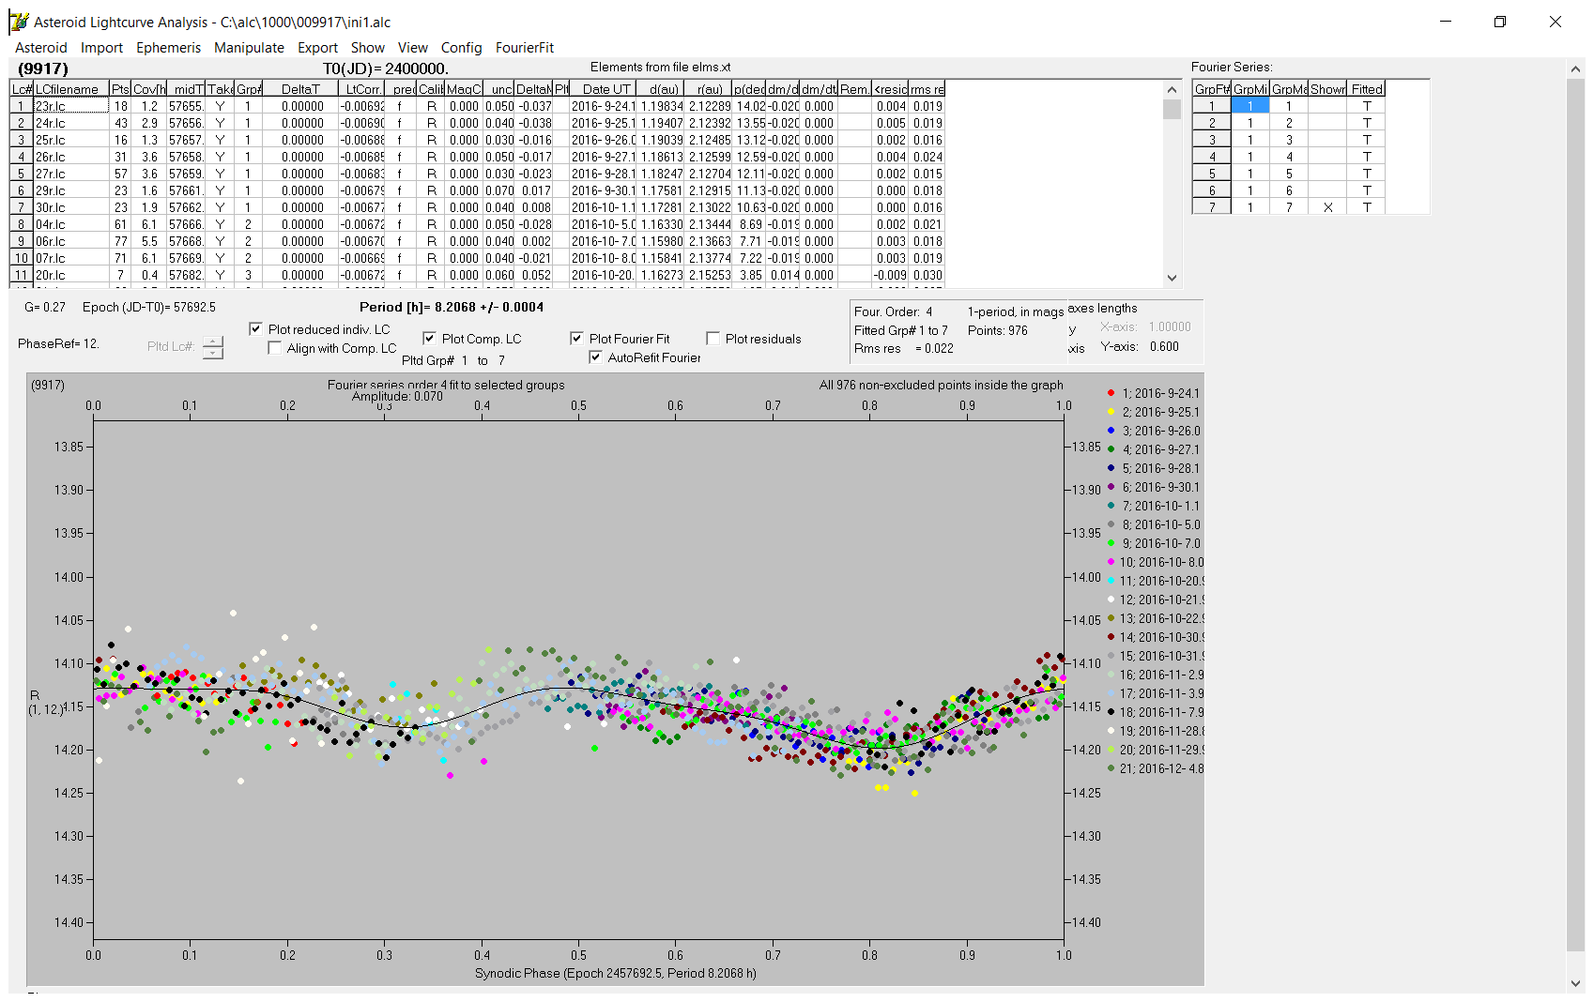Screen dimensions: 1594x1002
Task: Open the Export menu
Action: (x=317, y=48)
